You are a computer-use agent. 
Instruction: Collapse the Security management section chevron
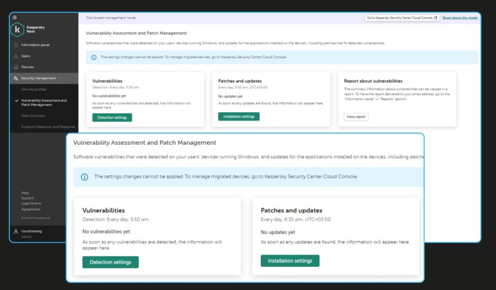pos(60,78)
